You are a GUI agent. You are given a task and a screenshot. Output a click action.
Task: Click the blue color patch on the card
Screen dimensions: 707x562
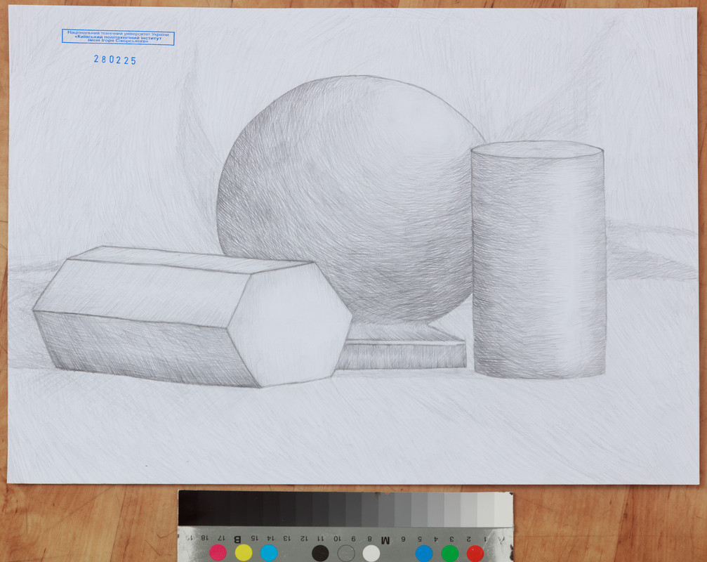(x=424, y=553)
